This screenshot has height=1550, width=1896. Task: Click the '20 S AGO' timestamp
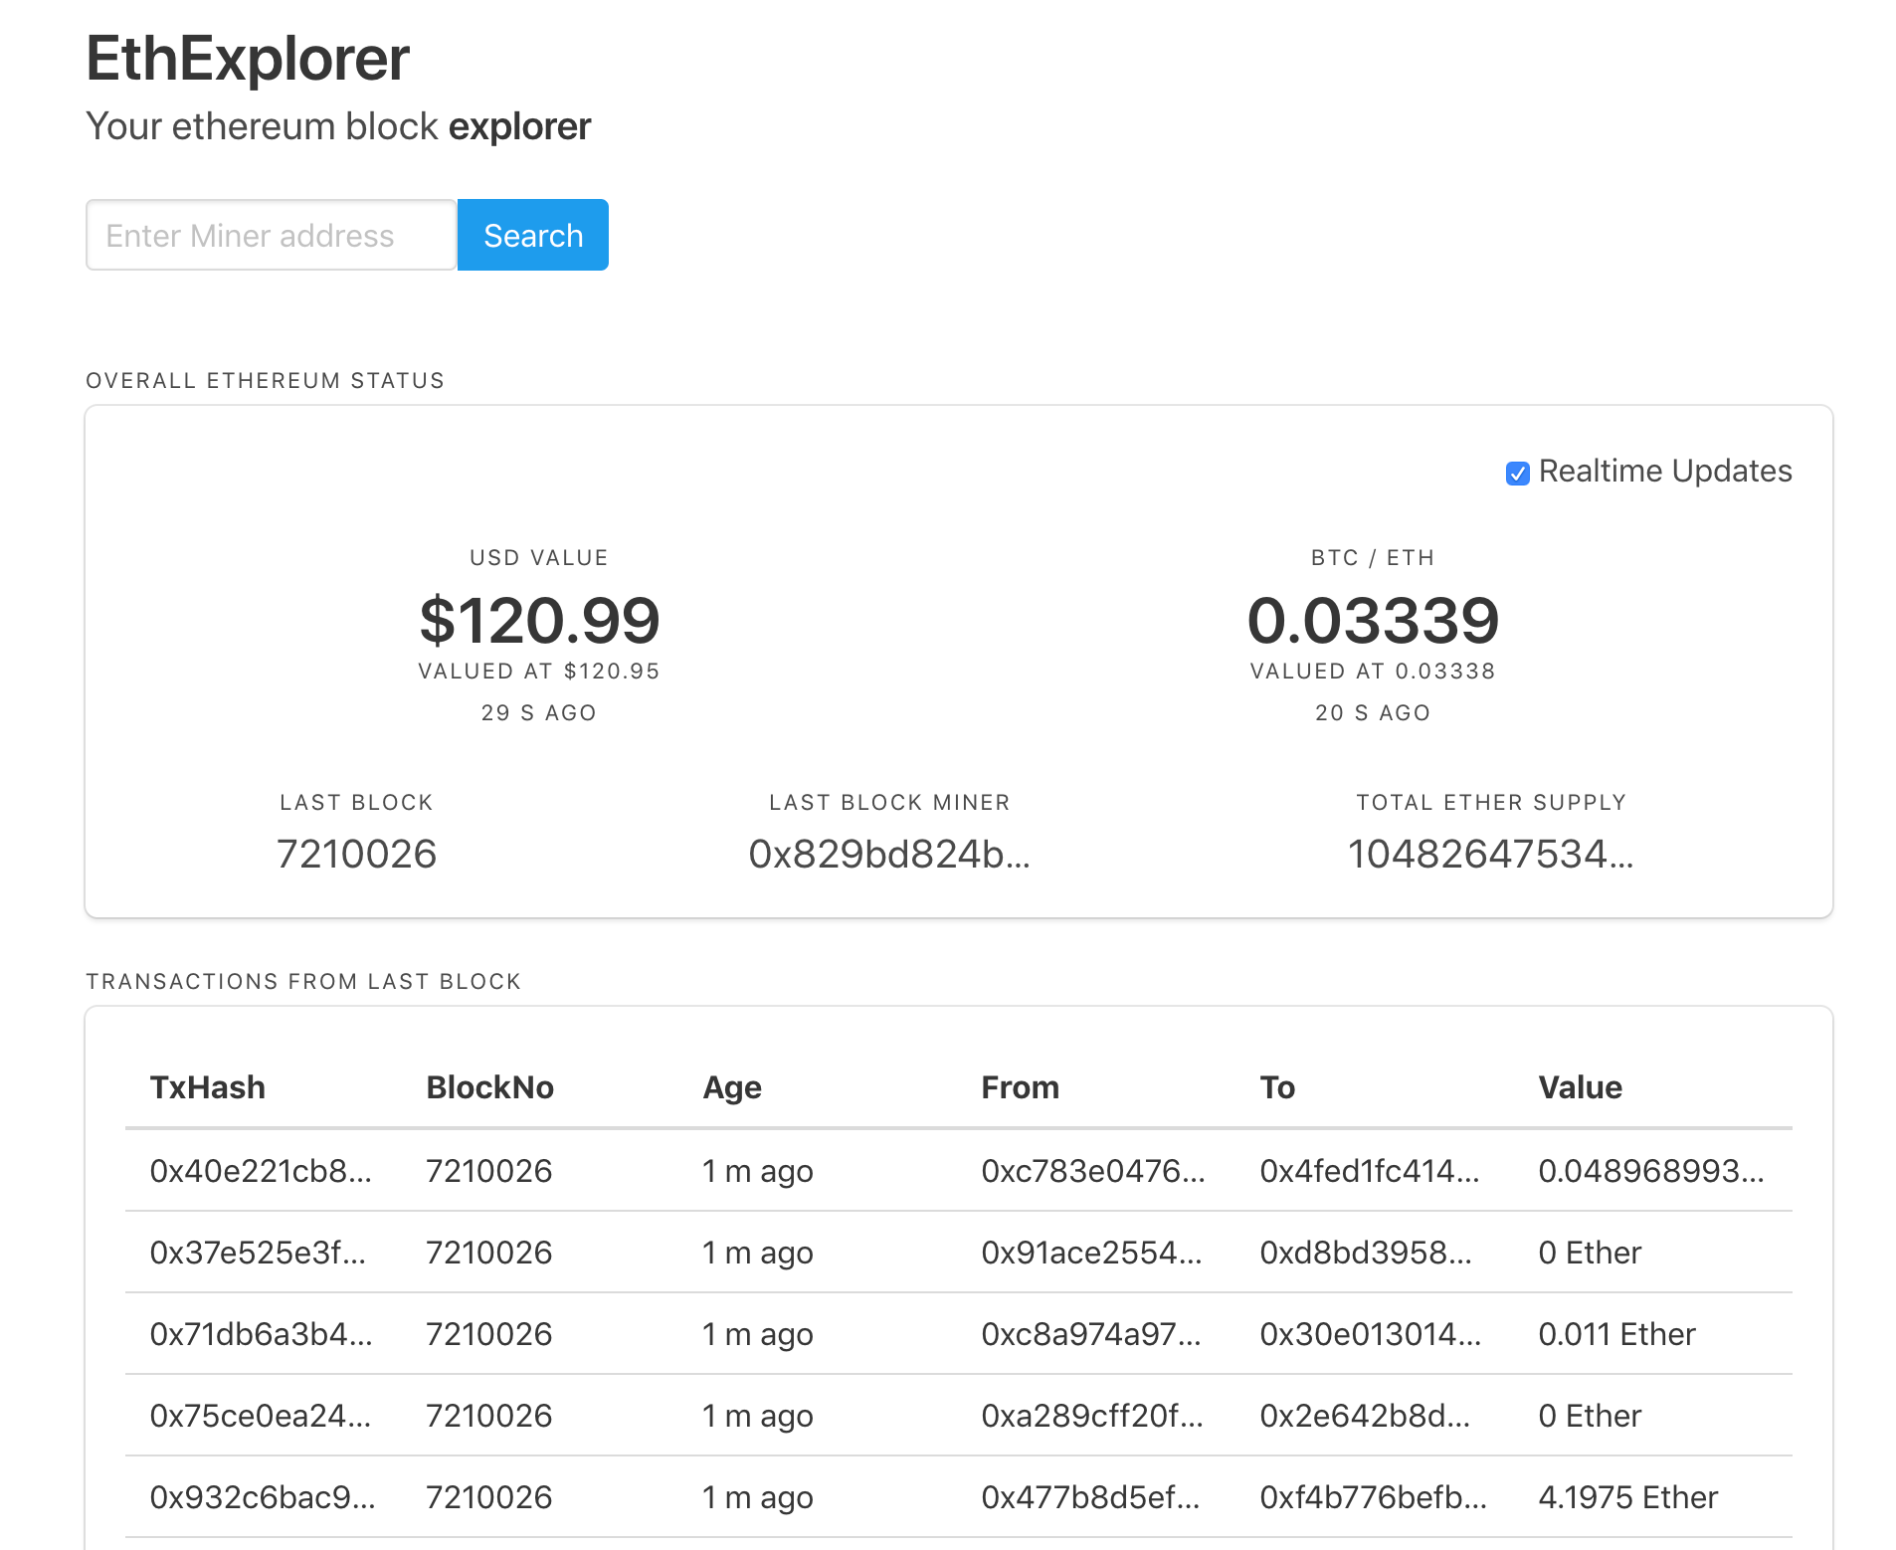click(1373, 713)
